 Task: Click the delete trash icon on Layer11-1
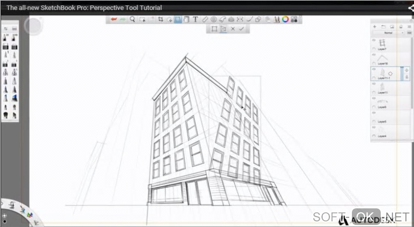click(407, 77)
